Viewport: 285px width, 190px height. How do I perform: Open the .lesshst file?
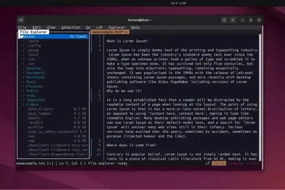click(35, 123)
